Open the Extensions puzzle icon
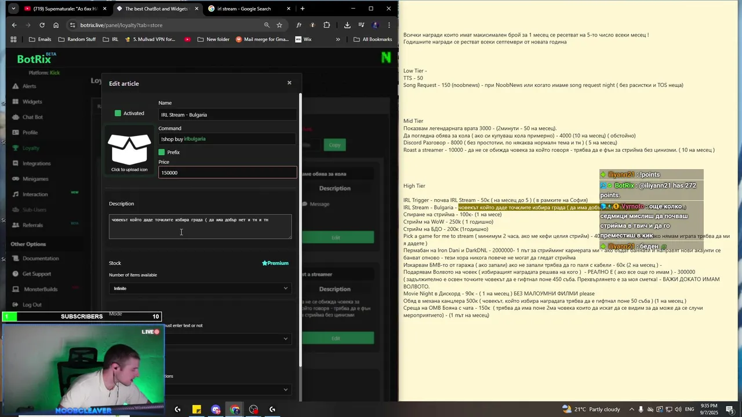This screenshot has height=417, width=742. pos(327,25)
